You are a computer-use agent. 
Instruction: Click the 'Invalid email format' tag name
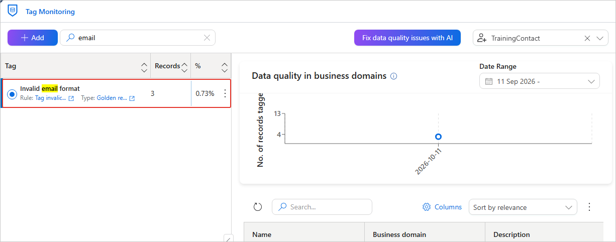(50, 88)
